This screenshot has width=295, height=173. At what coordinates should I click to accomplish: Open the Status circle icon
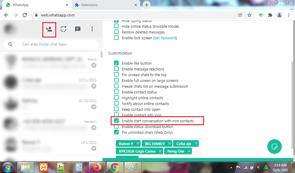(x=64, y=29)
